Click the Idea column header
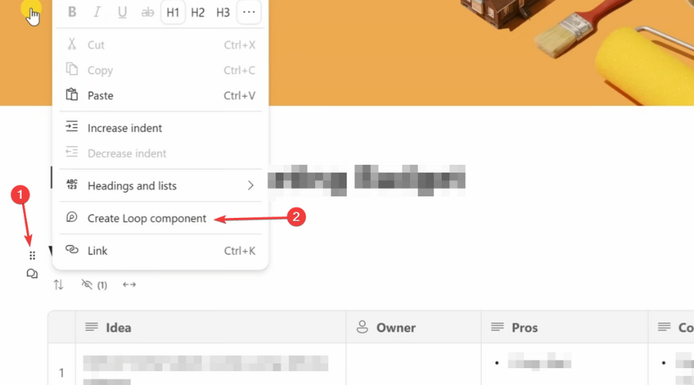 (x=211, y=327)
